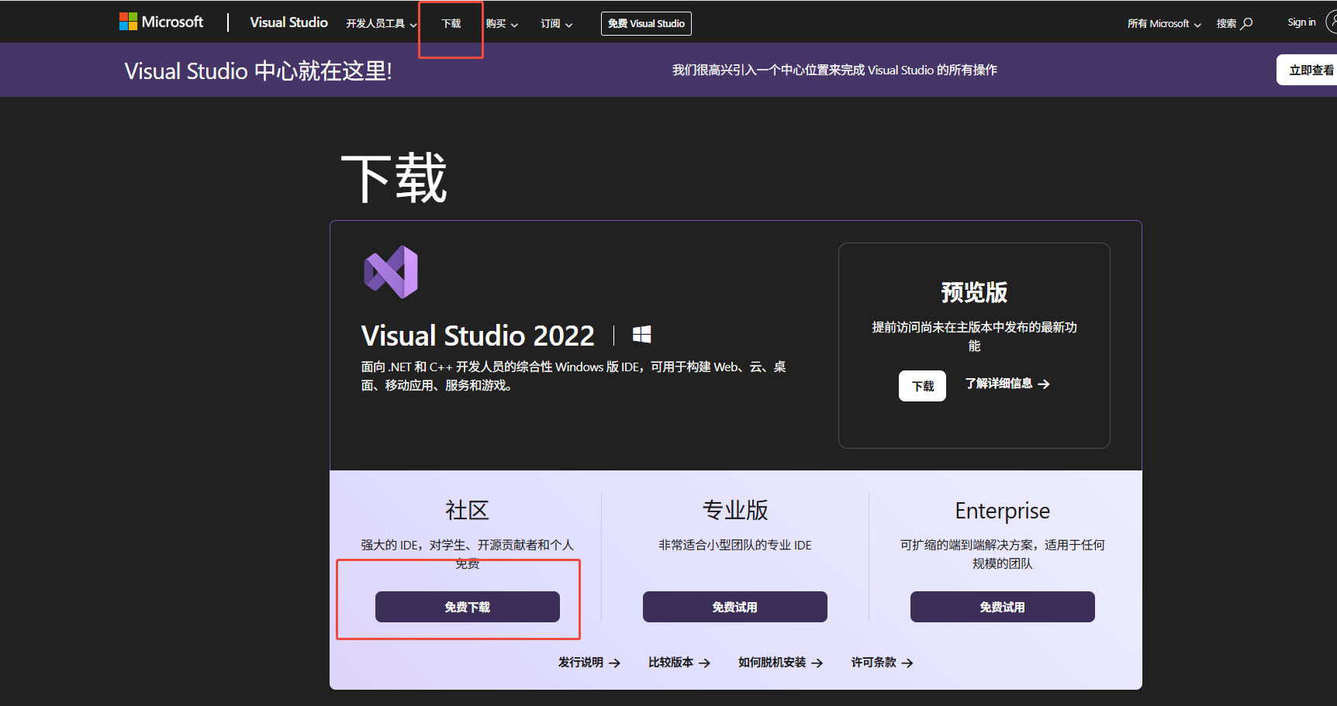Screen dimensions: 1337x706
Task: Click the Enterprise edition heading
Action: [x=1003, y=511]
